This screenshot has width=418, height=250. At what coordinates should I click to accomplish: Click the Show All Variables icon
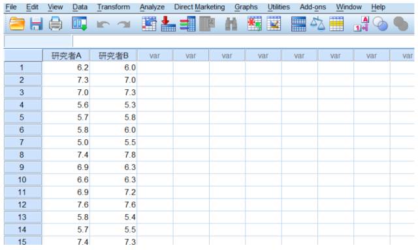(x=400, y=24)
